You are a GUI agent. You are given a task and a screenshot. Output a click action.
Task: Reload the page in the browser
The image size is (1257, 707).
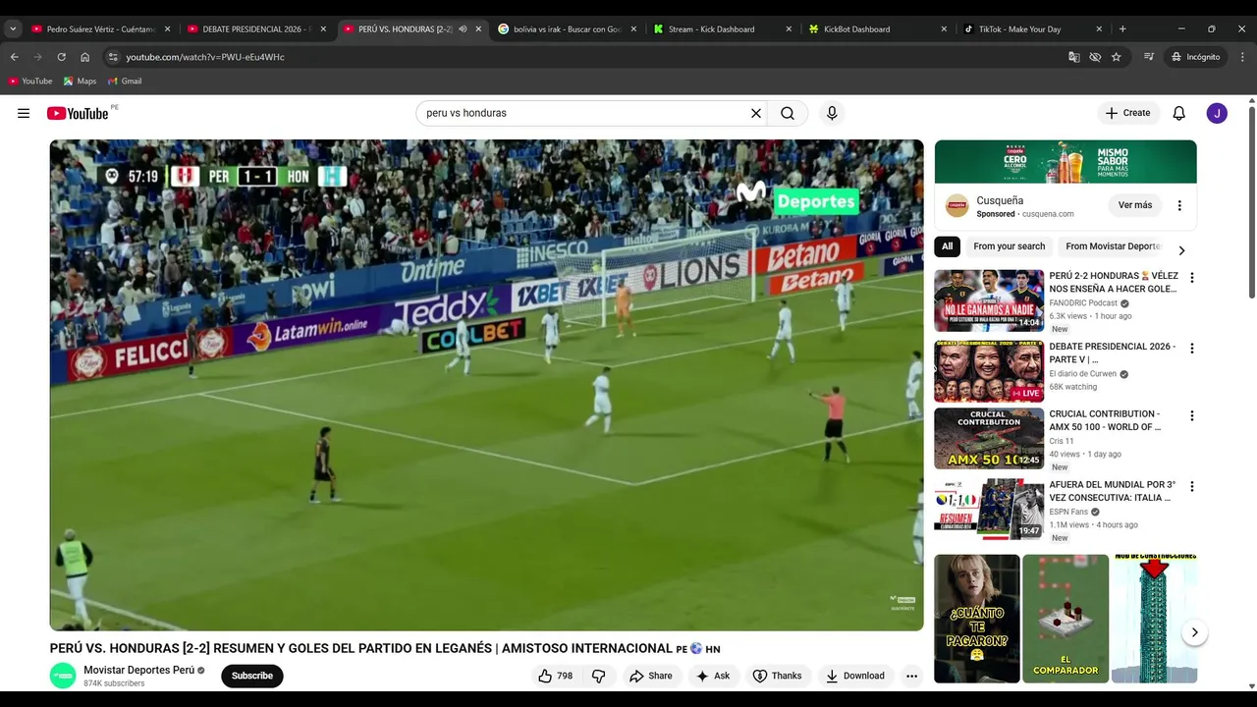61,57
